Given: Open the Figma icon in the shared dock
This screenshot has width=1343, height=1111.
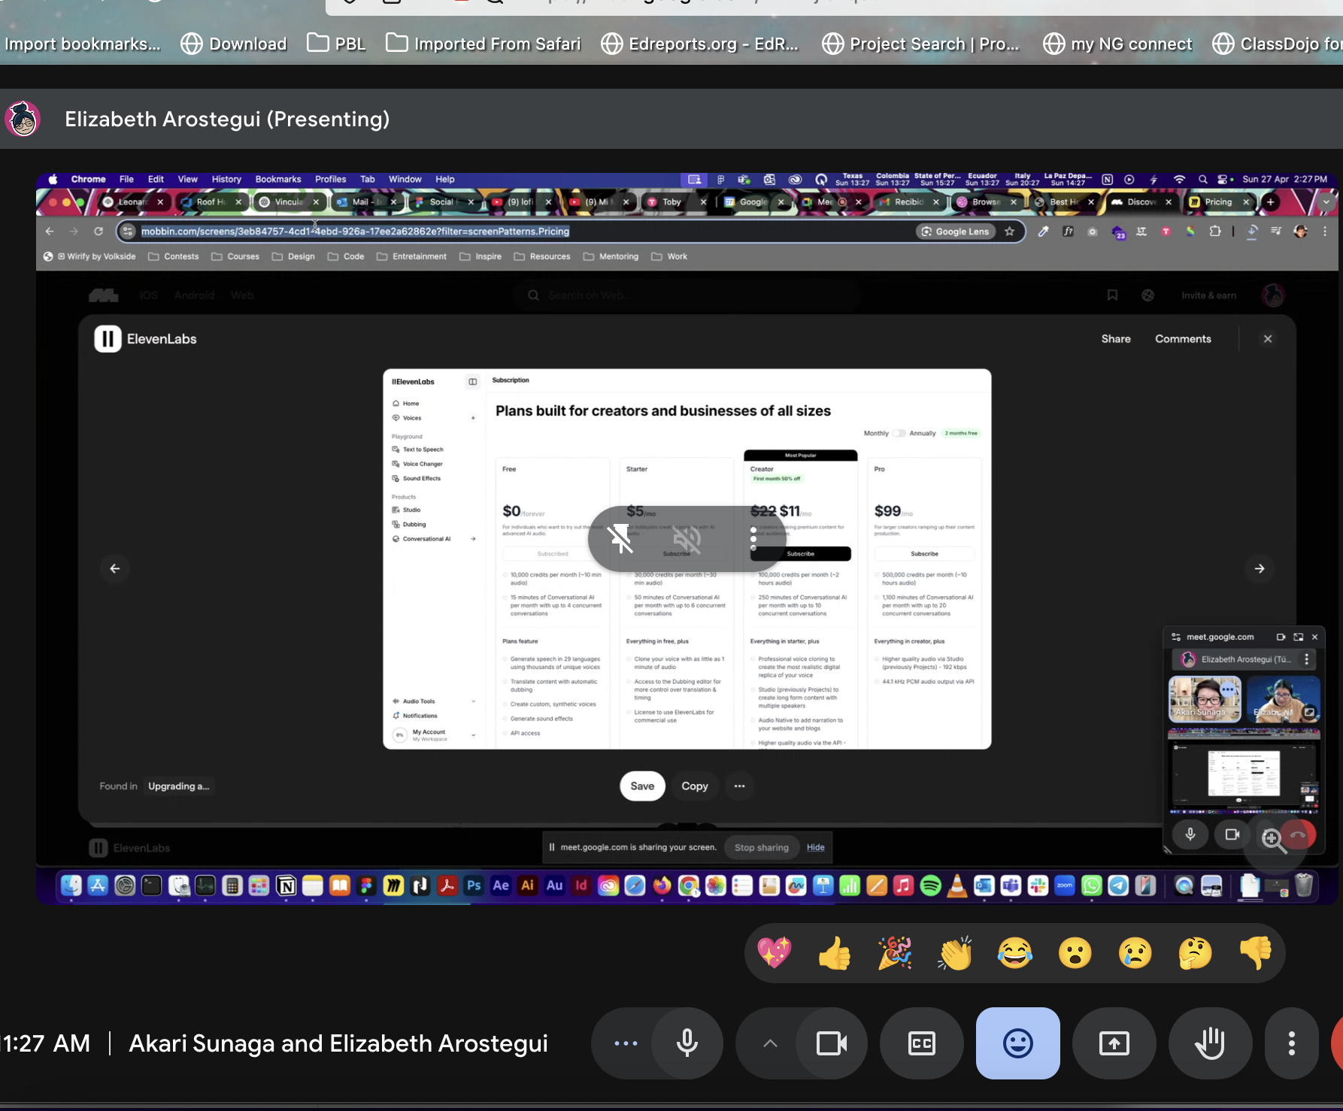Looking at the screenshot, I should point(367,885).
